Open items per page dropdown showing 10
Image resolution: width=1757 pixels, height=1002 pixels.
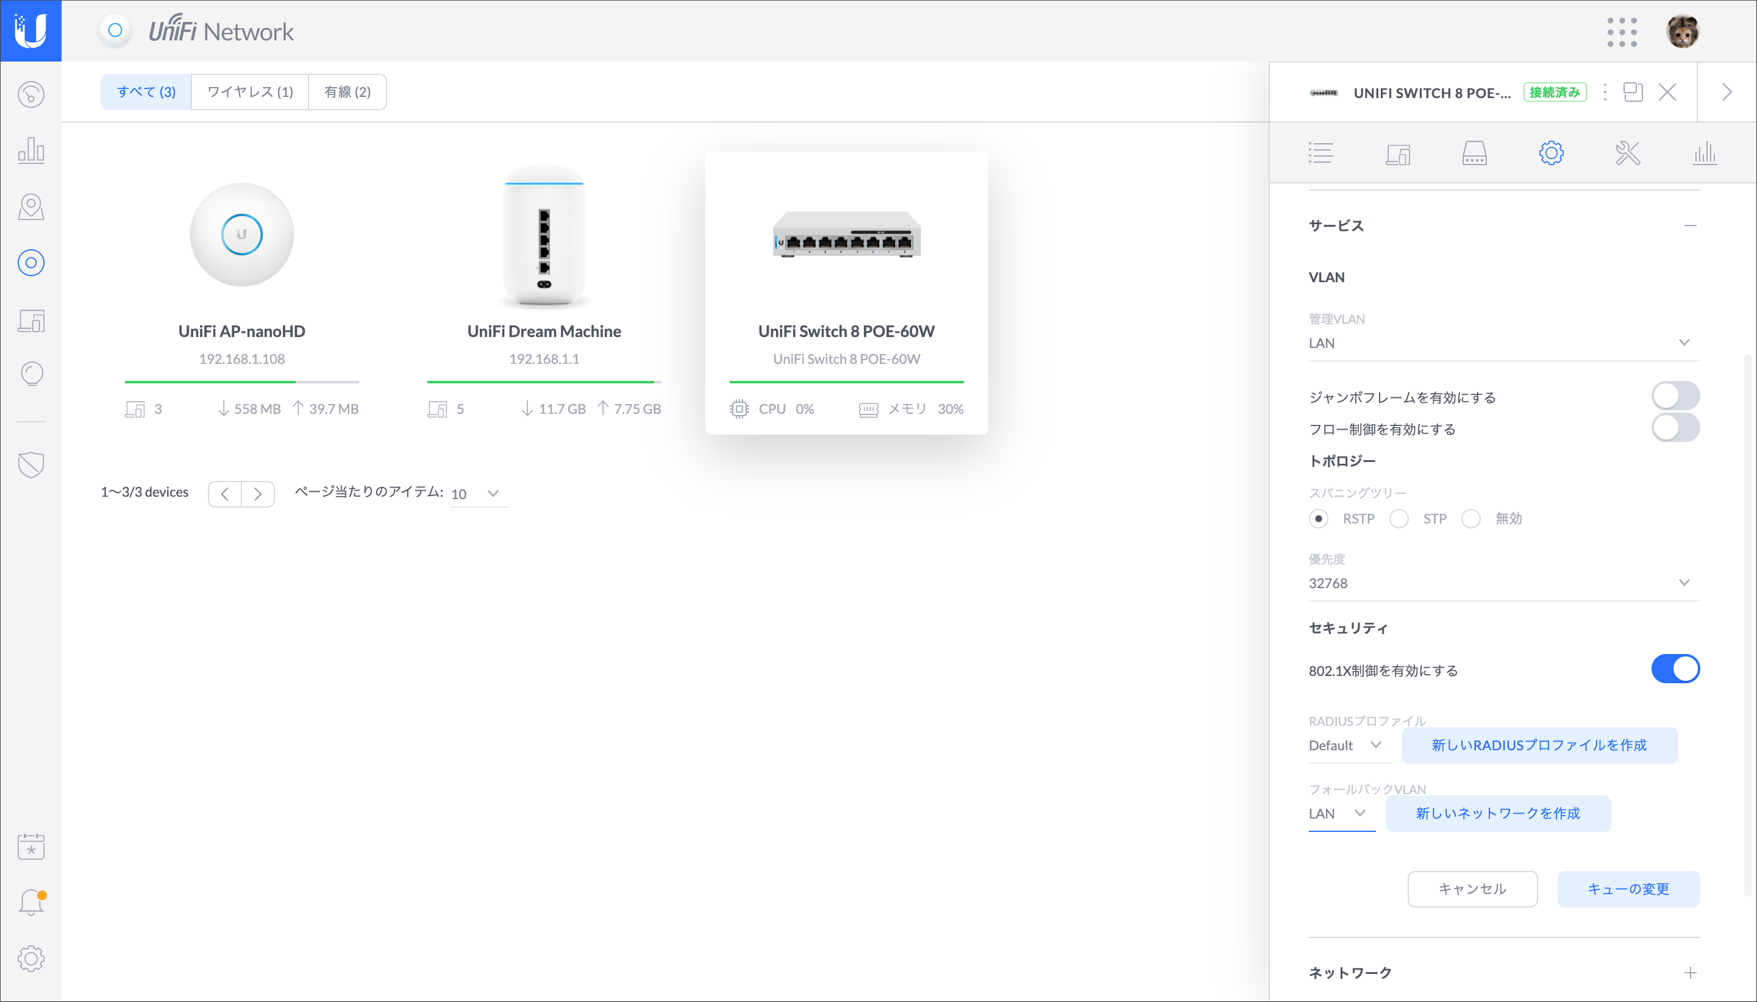click(479, 494)
